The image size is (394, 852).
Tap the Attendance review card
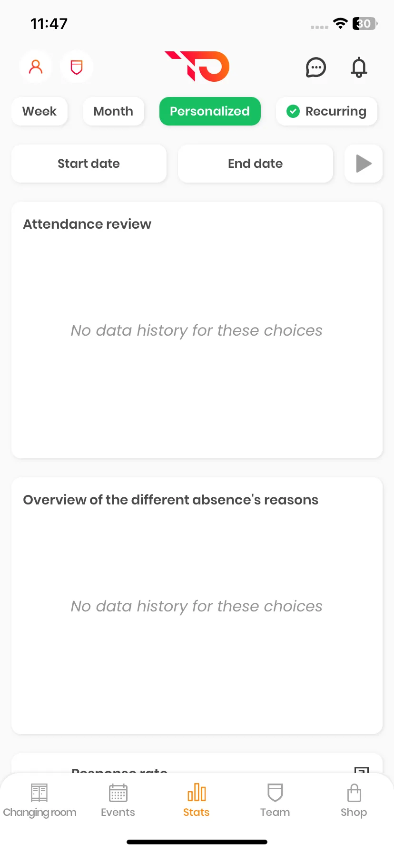tap(197, 330)
